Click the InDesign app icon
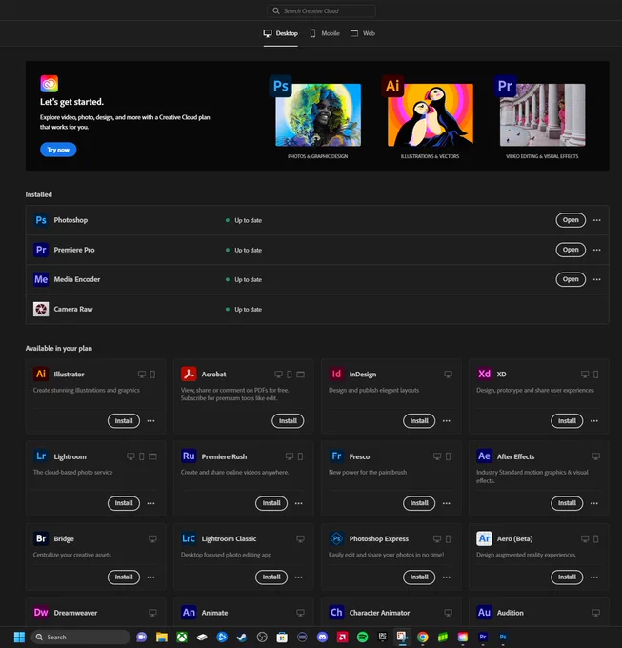 [336, 374]
